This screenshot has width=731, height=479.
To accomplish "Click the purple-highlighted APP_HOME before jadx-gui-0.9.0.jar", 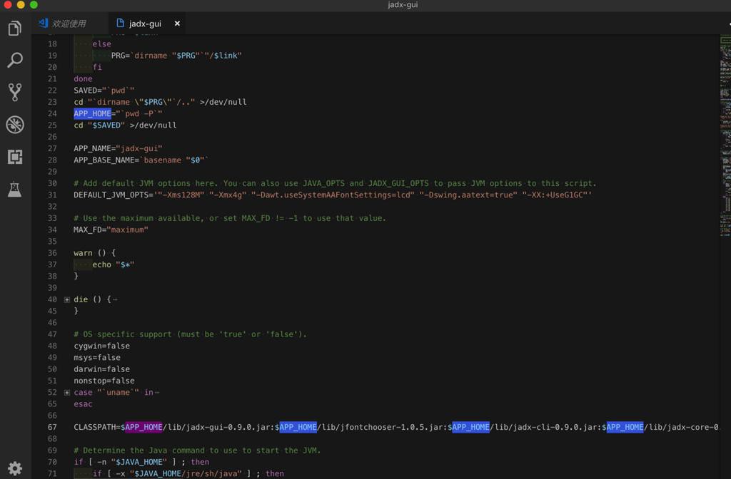I will click(x=143, y=427).
